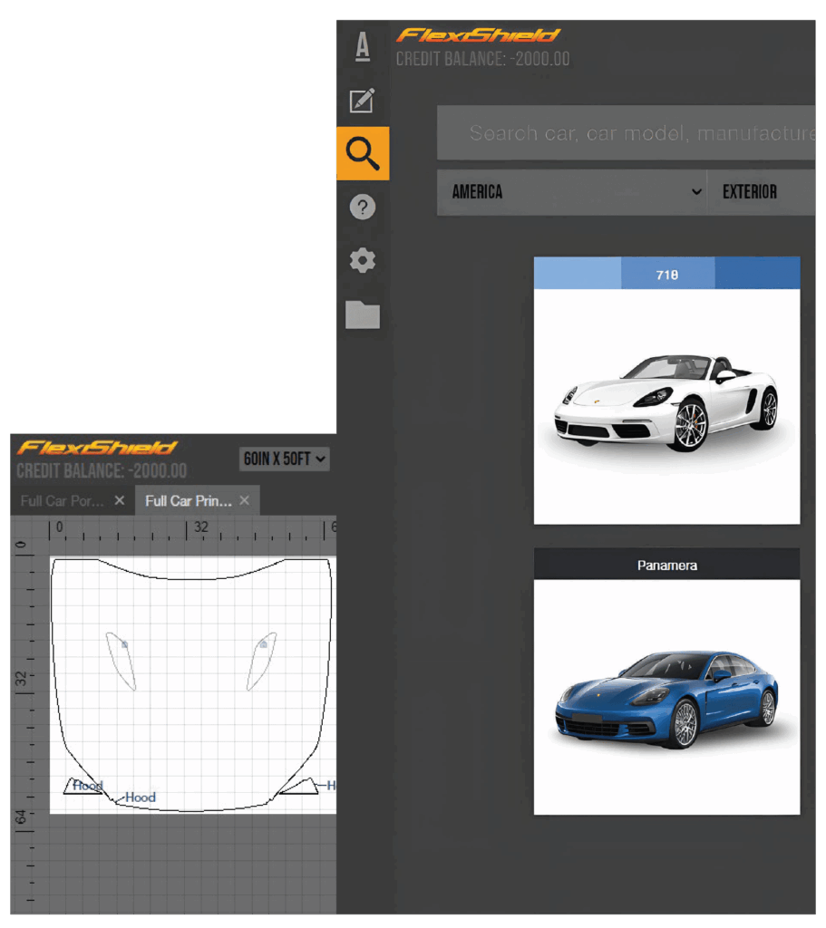
Task: Open the help question mark icon
Action: [x=363, y=208]
